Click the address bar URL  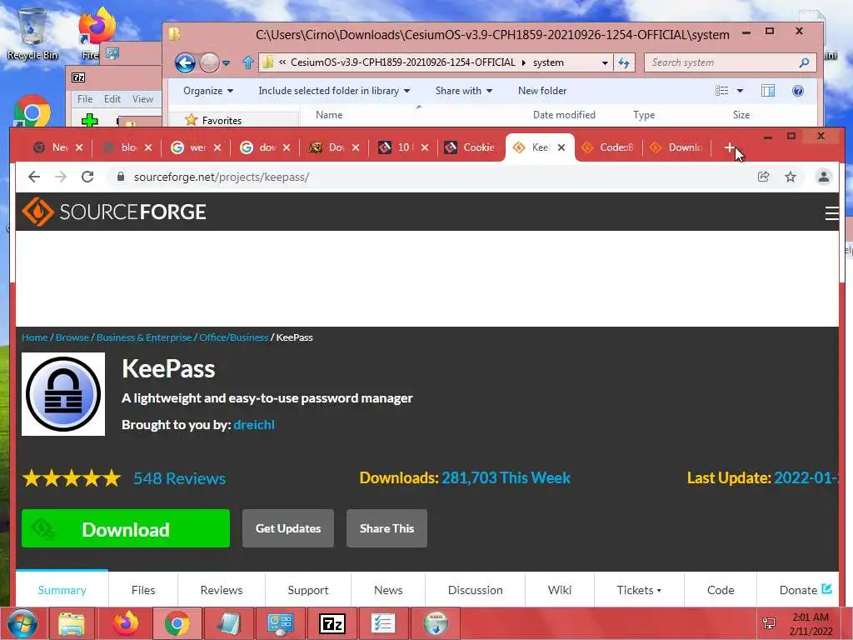[x=222, y=177]
